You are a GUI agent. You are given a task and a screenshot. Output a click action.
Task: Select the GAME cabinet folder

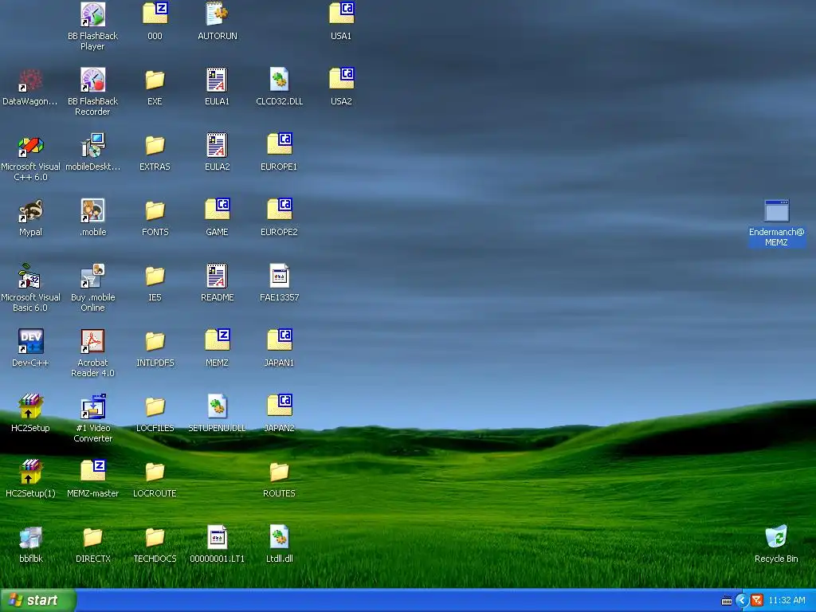217,210
